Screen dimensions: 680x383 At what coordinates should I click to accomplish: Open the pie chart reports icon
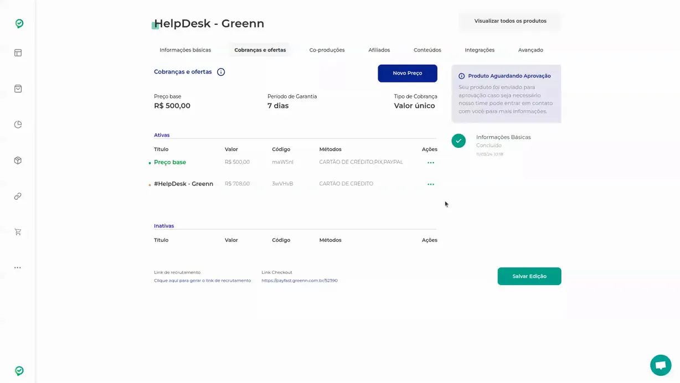tap(18, 125)
